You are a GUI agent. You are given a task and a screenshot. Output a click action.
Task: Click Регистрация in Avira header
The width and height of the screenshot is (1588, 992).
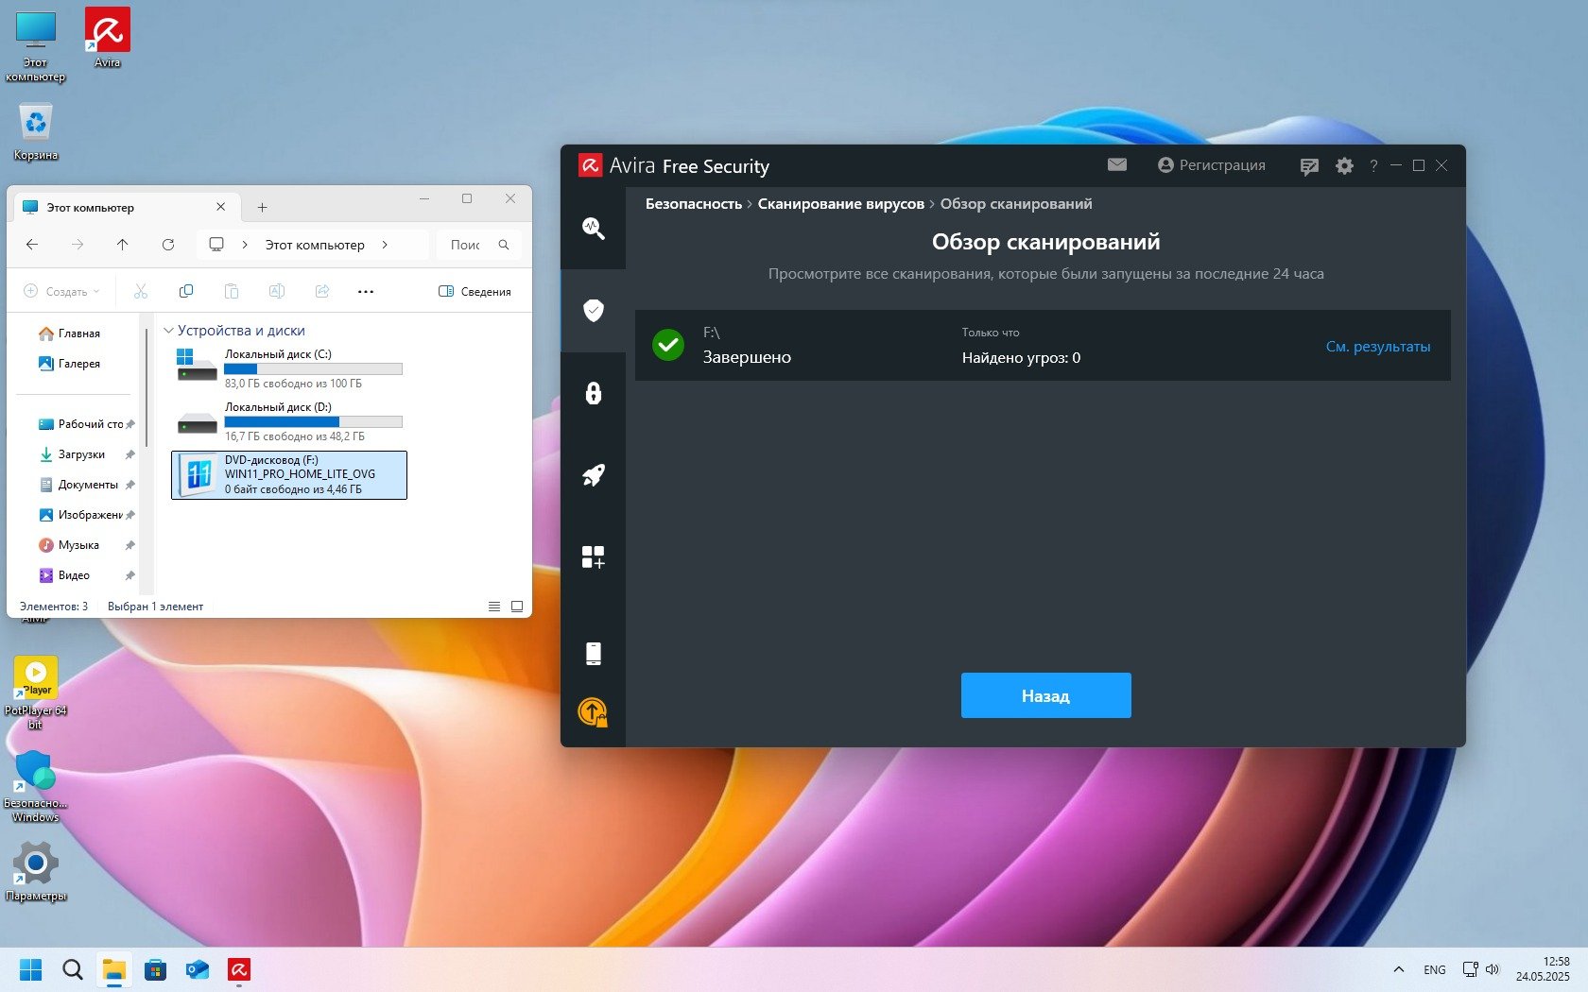1211,165
